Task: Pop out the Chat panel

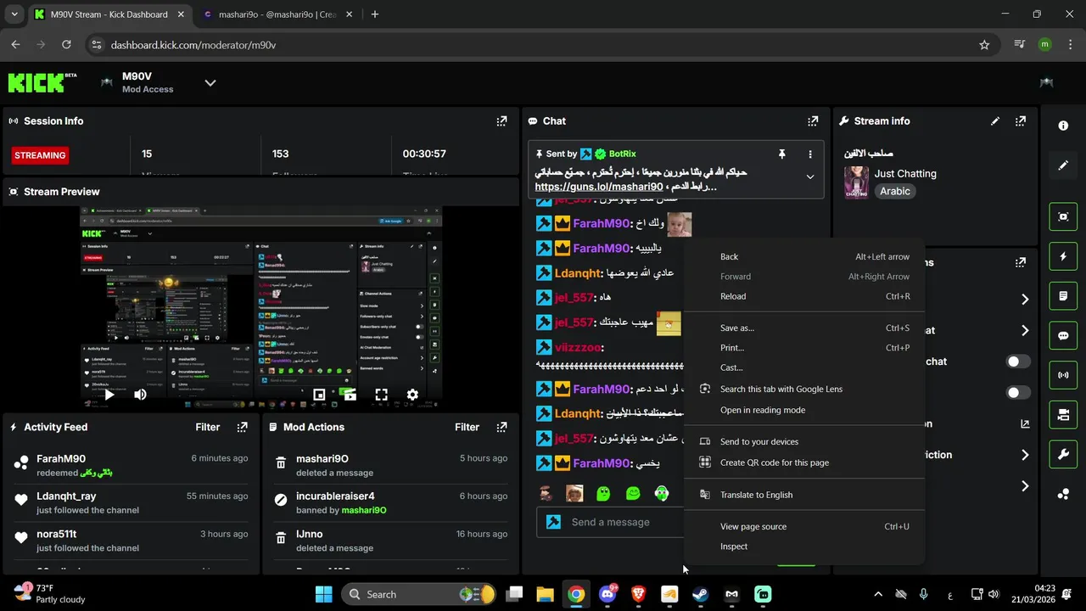Action: pos(813,121)
